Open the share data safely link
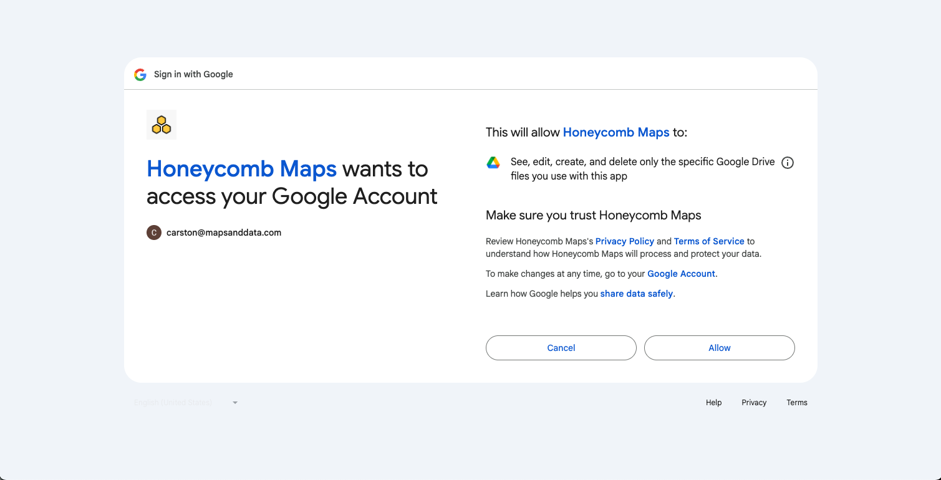 click(x=636, y=294)
